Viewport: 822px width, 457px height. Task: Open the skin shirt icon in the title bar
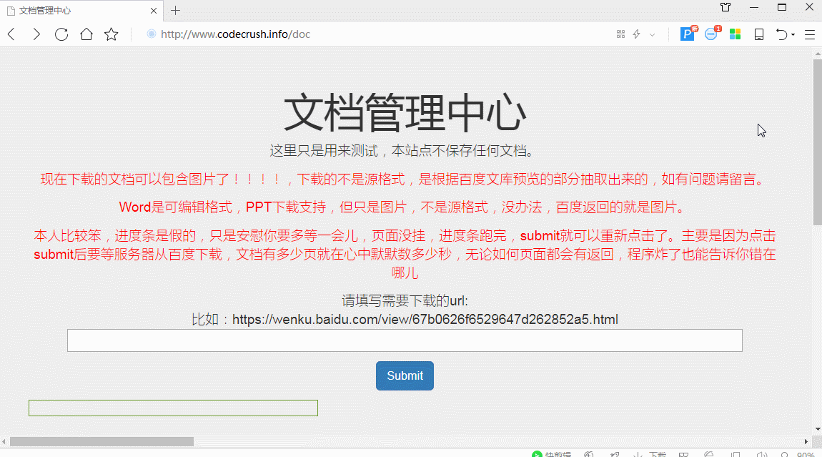click(726, 7)
